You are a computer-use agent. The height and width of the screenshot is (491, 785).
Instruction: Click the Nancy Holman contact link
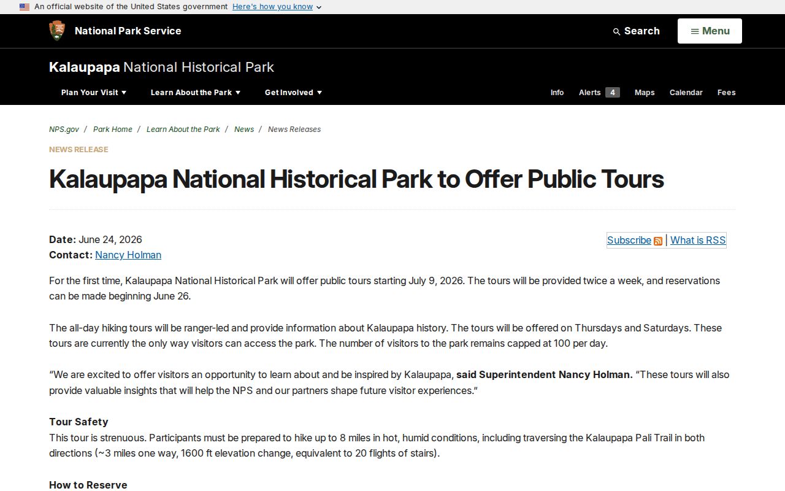pyautogui.click(x=128, y=255)
